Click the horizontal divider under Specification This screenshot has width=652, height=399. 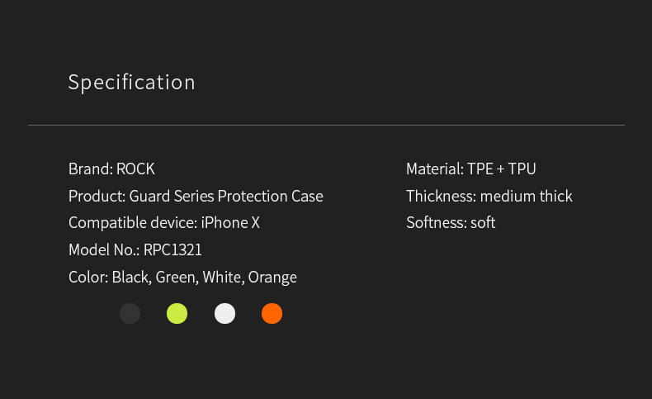click(327, 125)
